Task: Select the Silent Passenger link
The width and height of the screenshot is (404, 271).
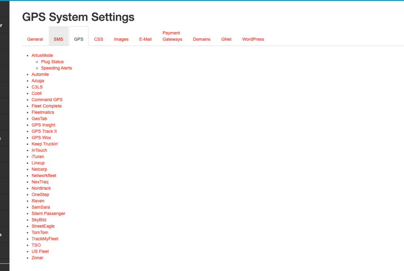Action: pyautogui.click(x=48, y=213)
